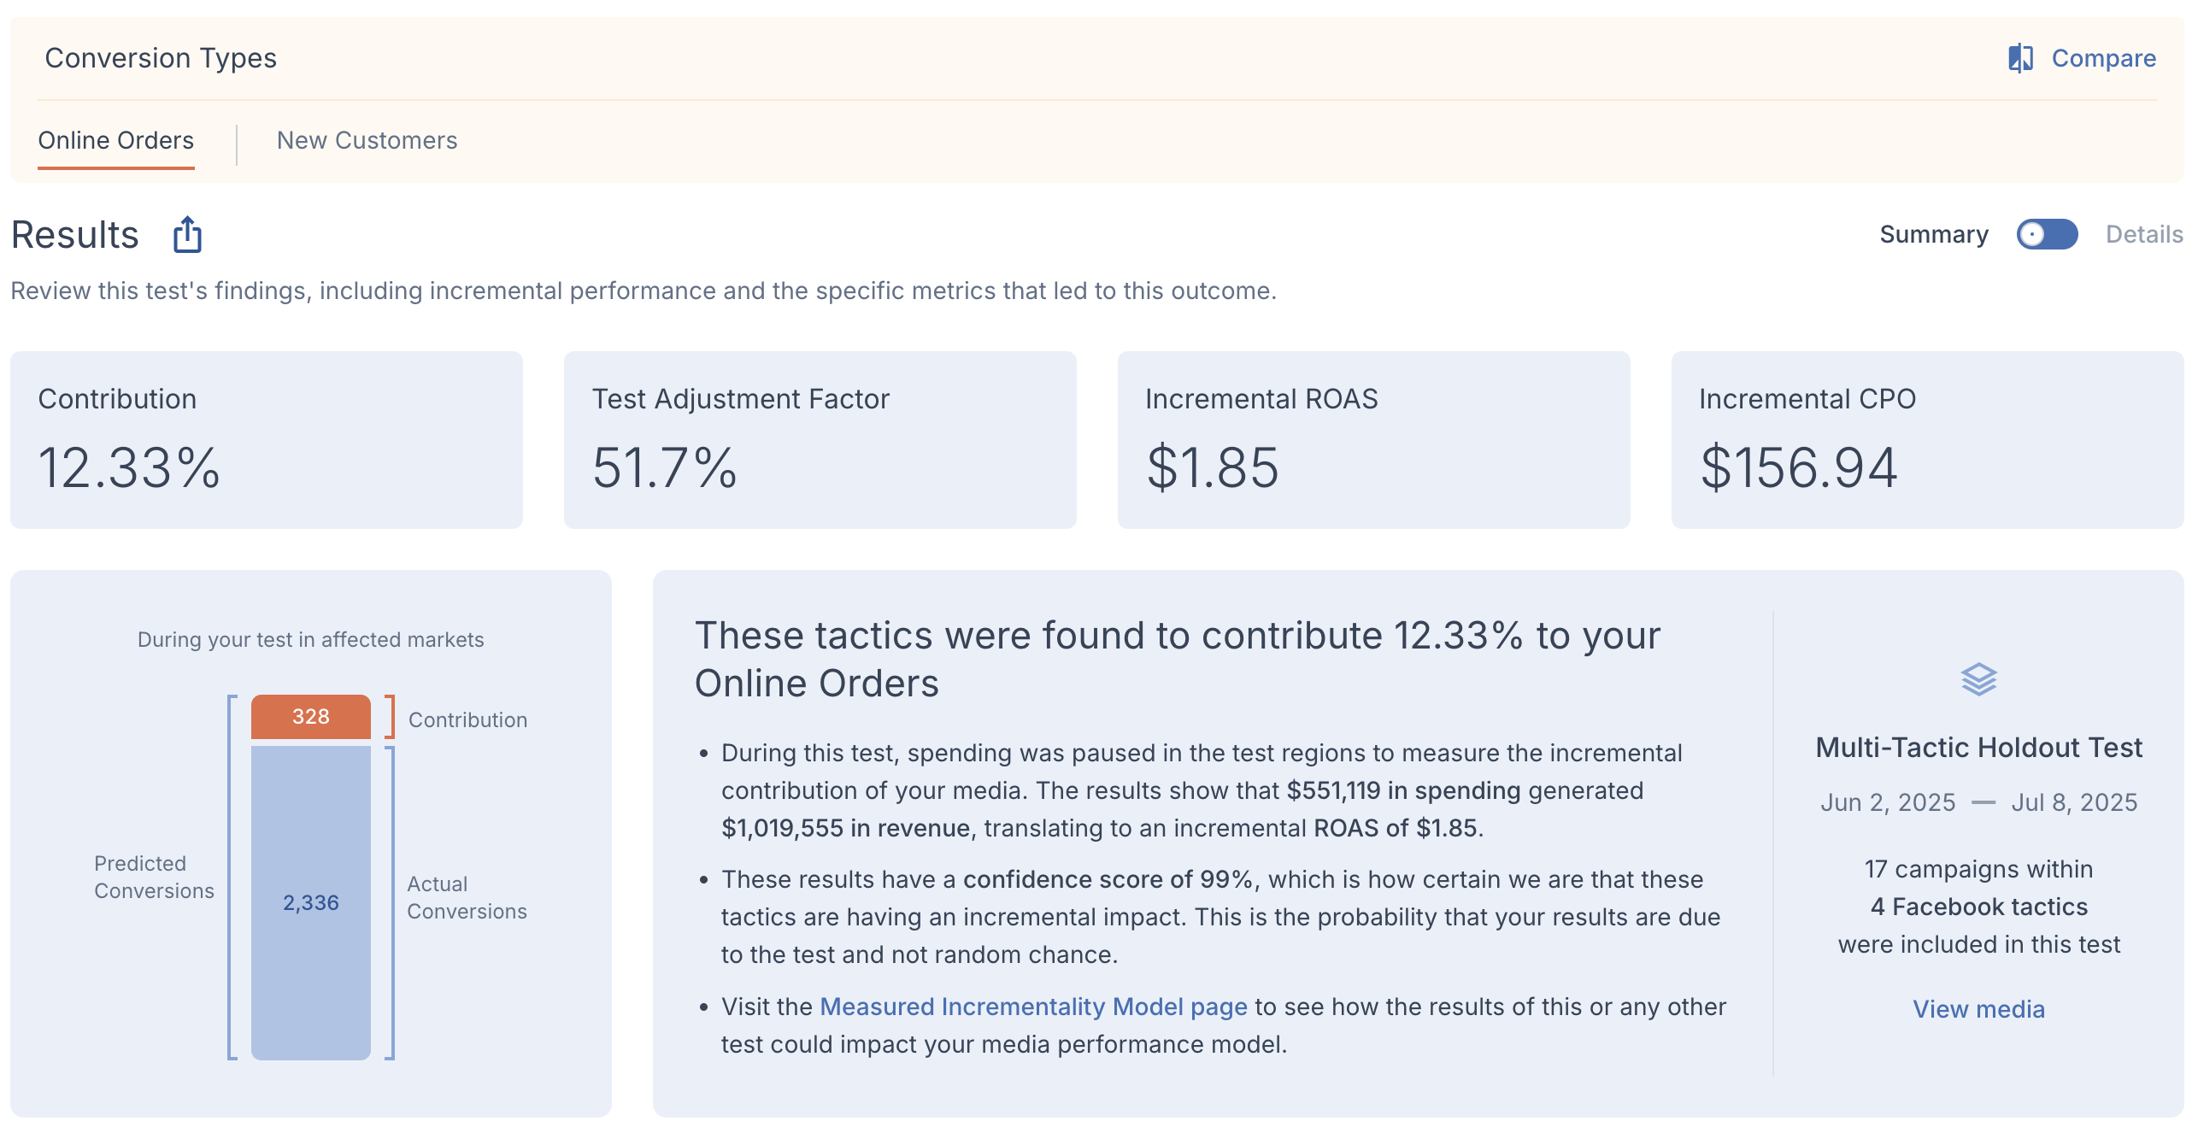
Task: Click the Compare split-view icon
Action: click(x=2020, y=58)
